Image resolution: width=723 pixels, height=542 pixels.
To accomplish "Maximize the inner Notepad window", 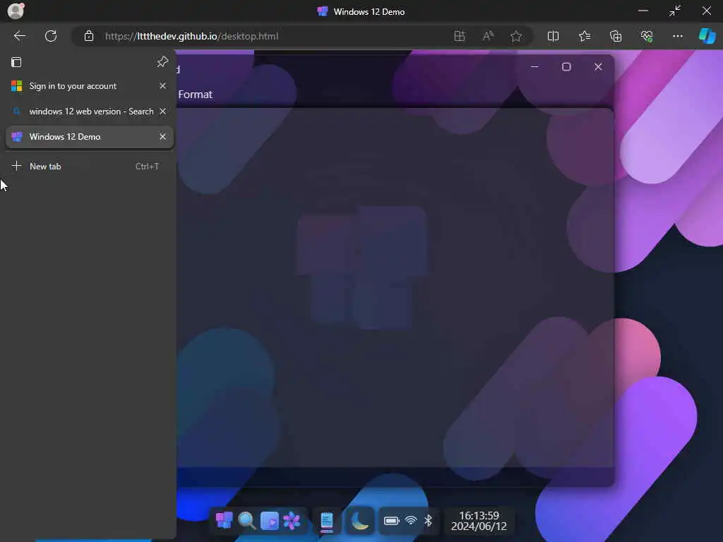I will tap(566, 67).
